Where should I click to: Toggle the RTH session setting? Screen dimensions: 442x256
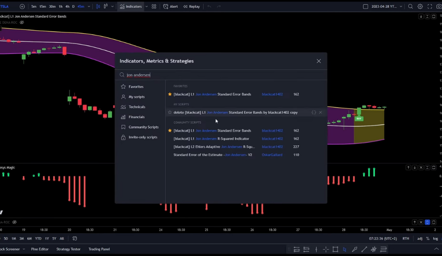pos(406,239)
